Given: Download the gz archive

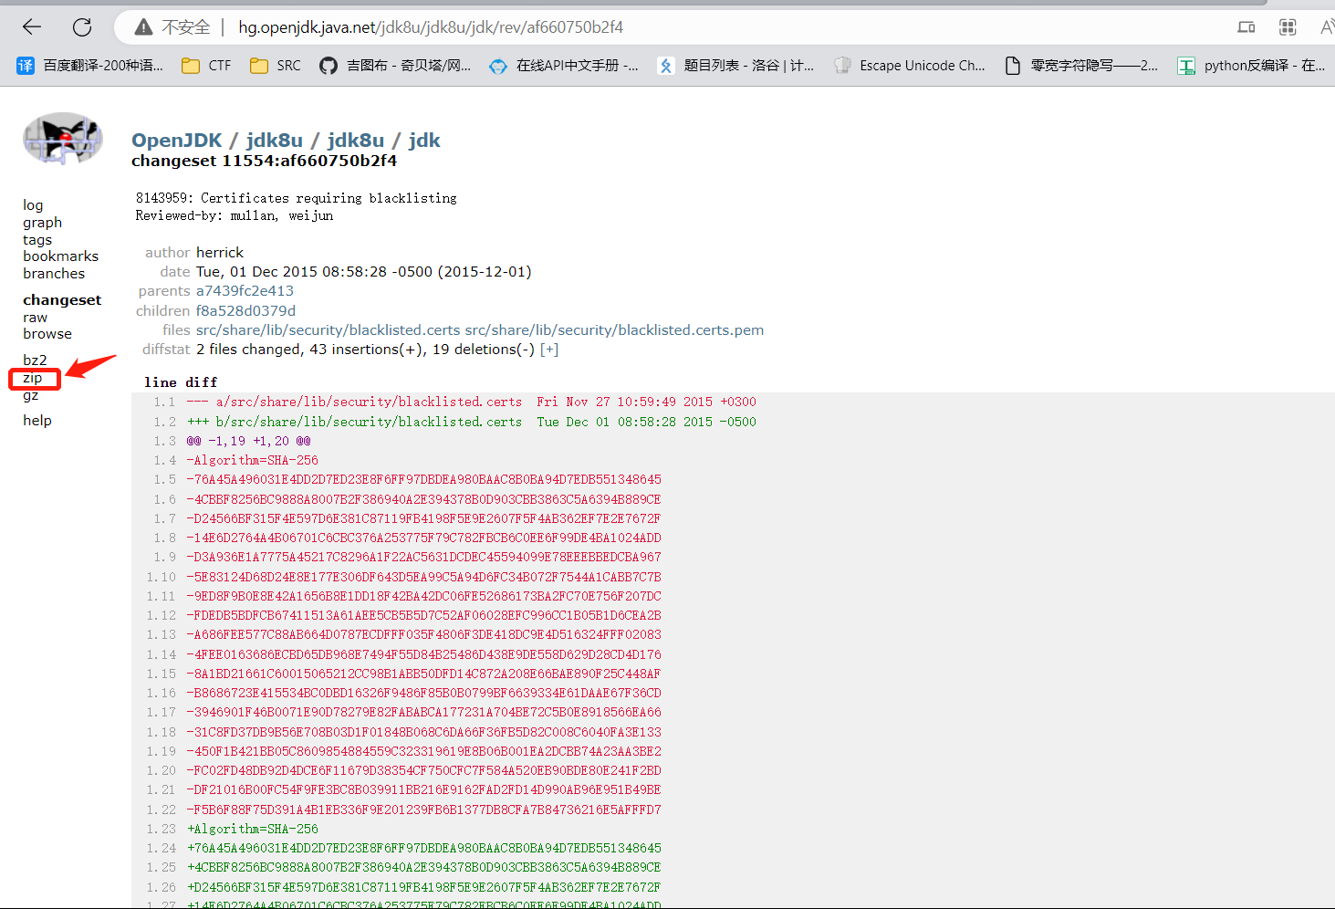Looking at the screenshot, I should point(31,395).
